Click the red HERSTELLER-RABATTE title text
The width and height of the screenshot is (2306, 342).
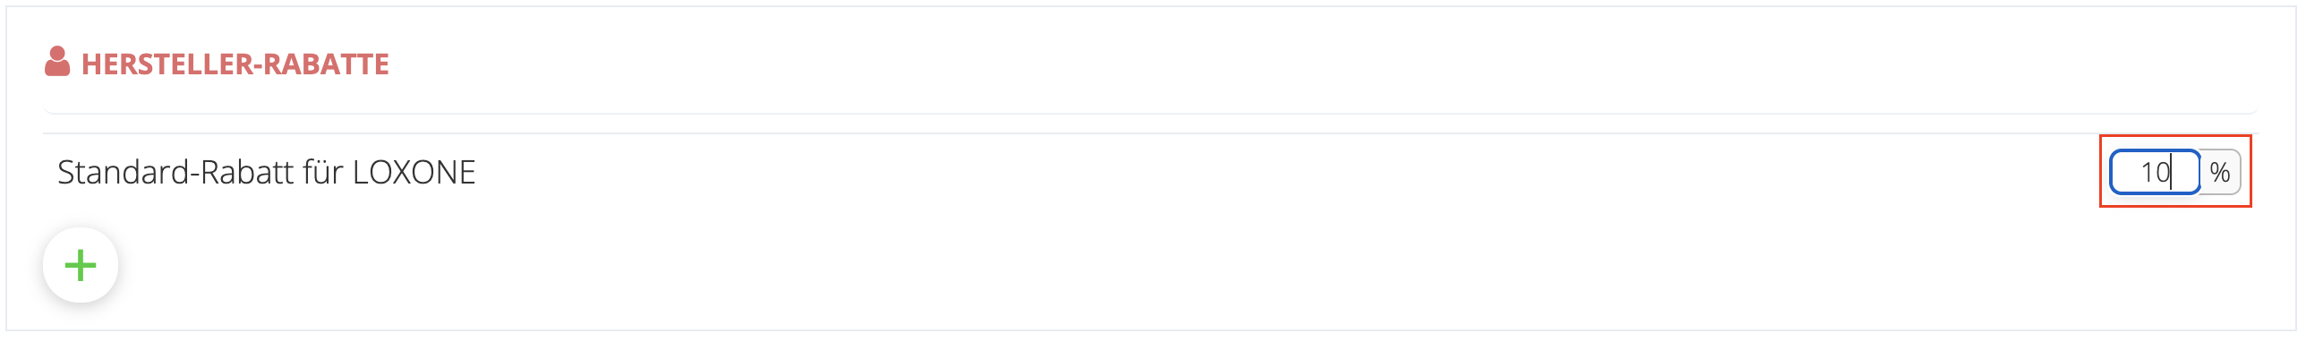pos(235,64)
